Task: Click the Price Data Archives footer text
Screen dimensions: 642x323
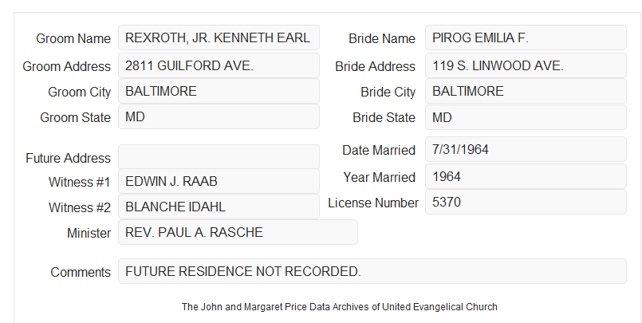Action: [x=340, y=307]
